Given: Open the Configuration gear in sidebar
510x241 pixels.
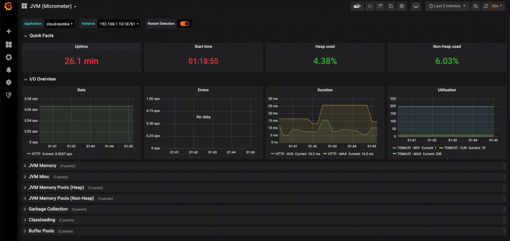Looking at the screenshot, I should (9, 82).
